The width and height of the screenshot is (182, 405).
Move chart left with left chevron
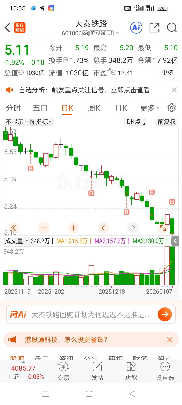click(103, 228)
